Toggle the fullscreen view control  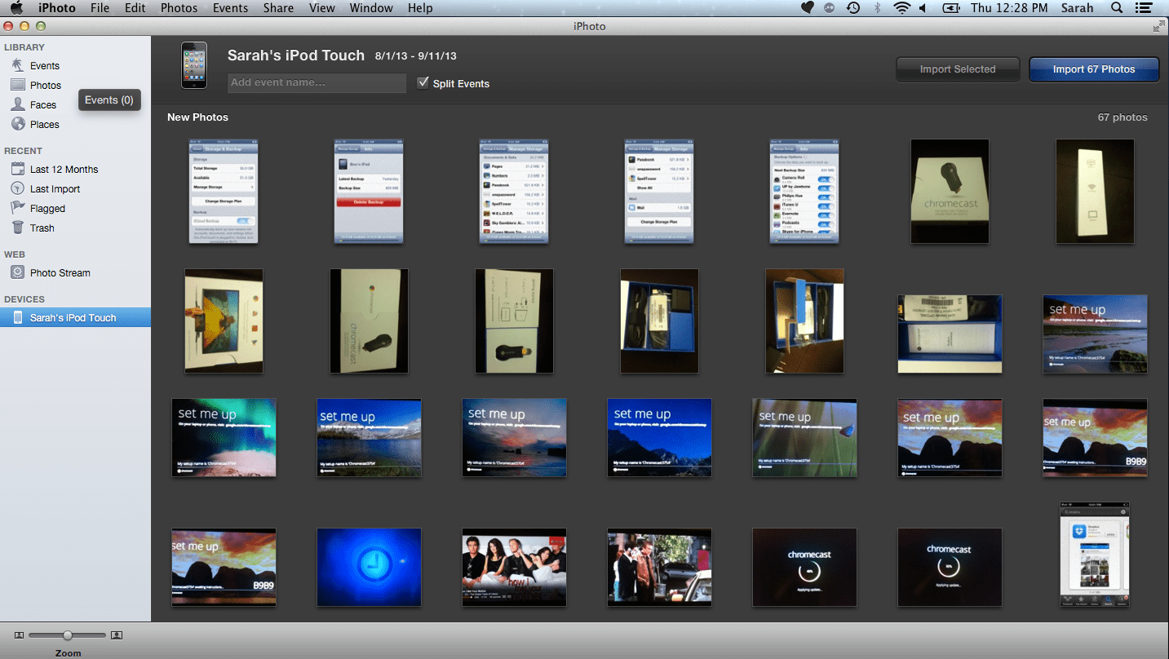click(x=1158, y=26)
